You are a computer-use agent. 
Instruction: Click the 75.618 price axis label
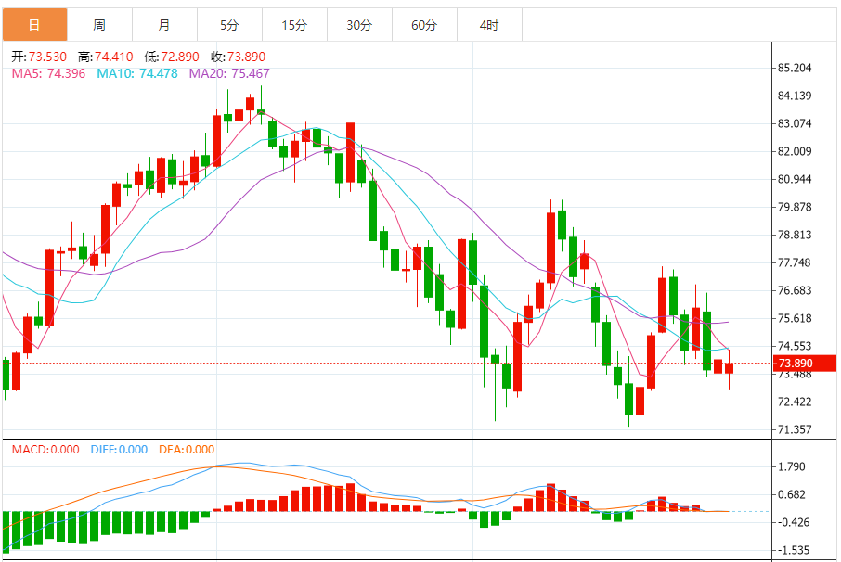click(795, 318)
